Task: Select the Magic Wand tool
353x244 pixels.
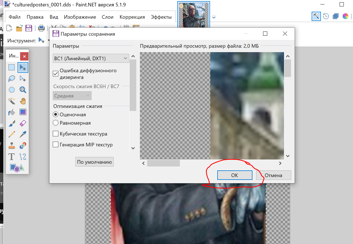Action: click(x=11, y=101)
